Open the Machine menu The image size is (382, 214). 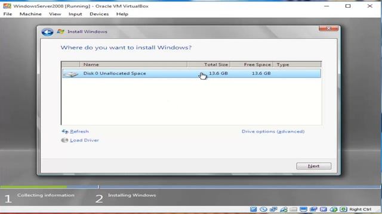point(30,14)
